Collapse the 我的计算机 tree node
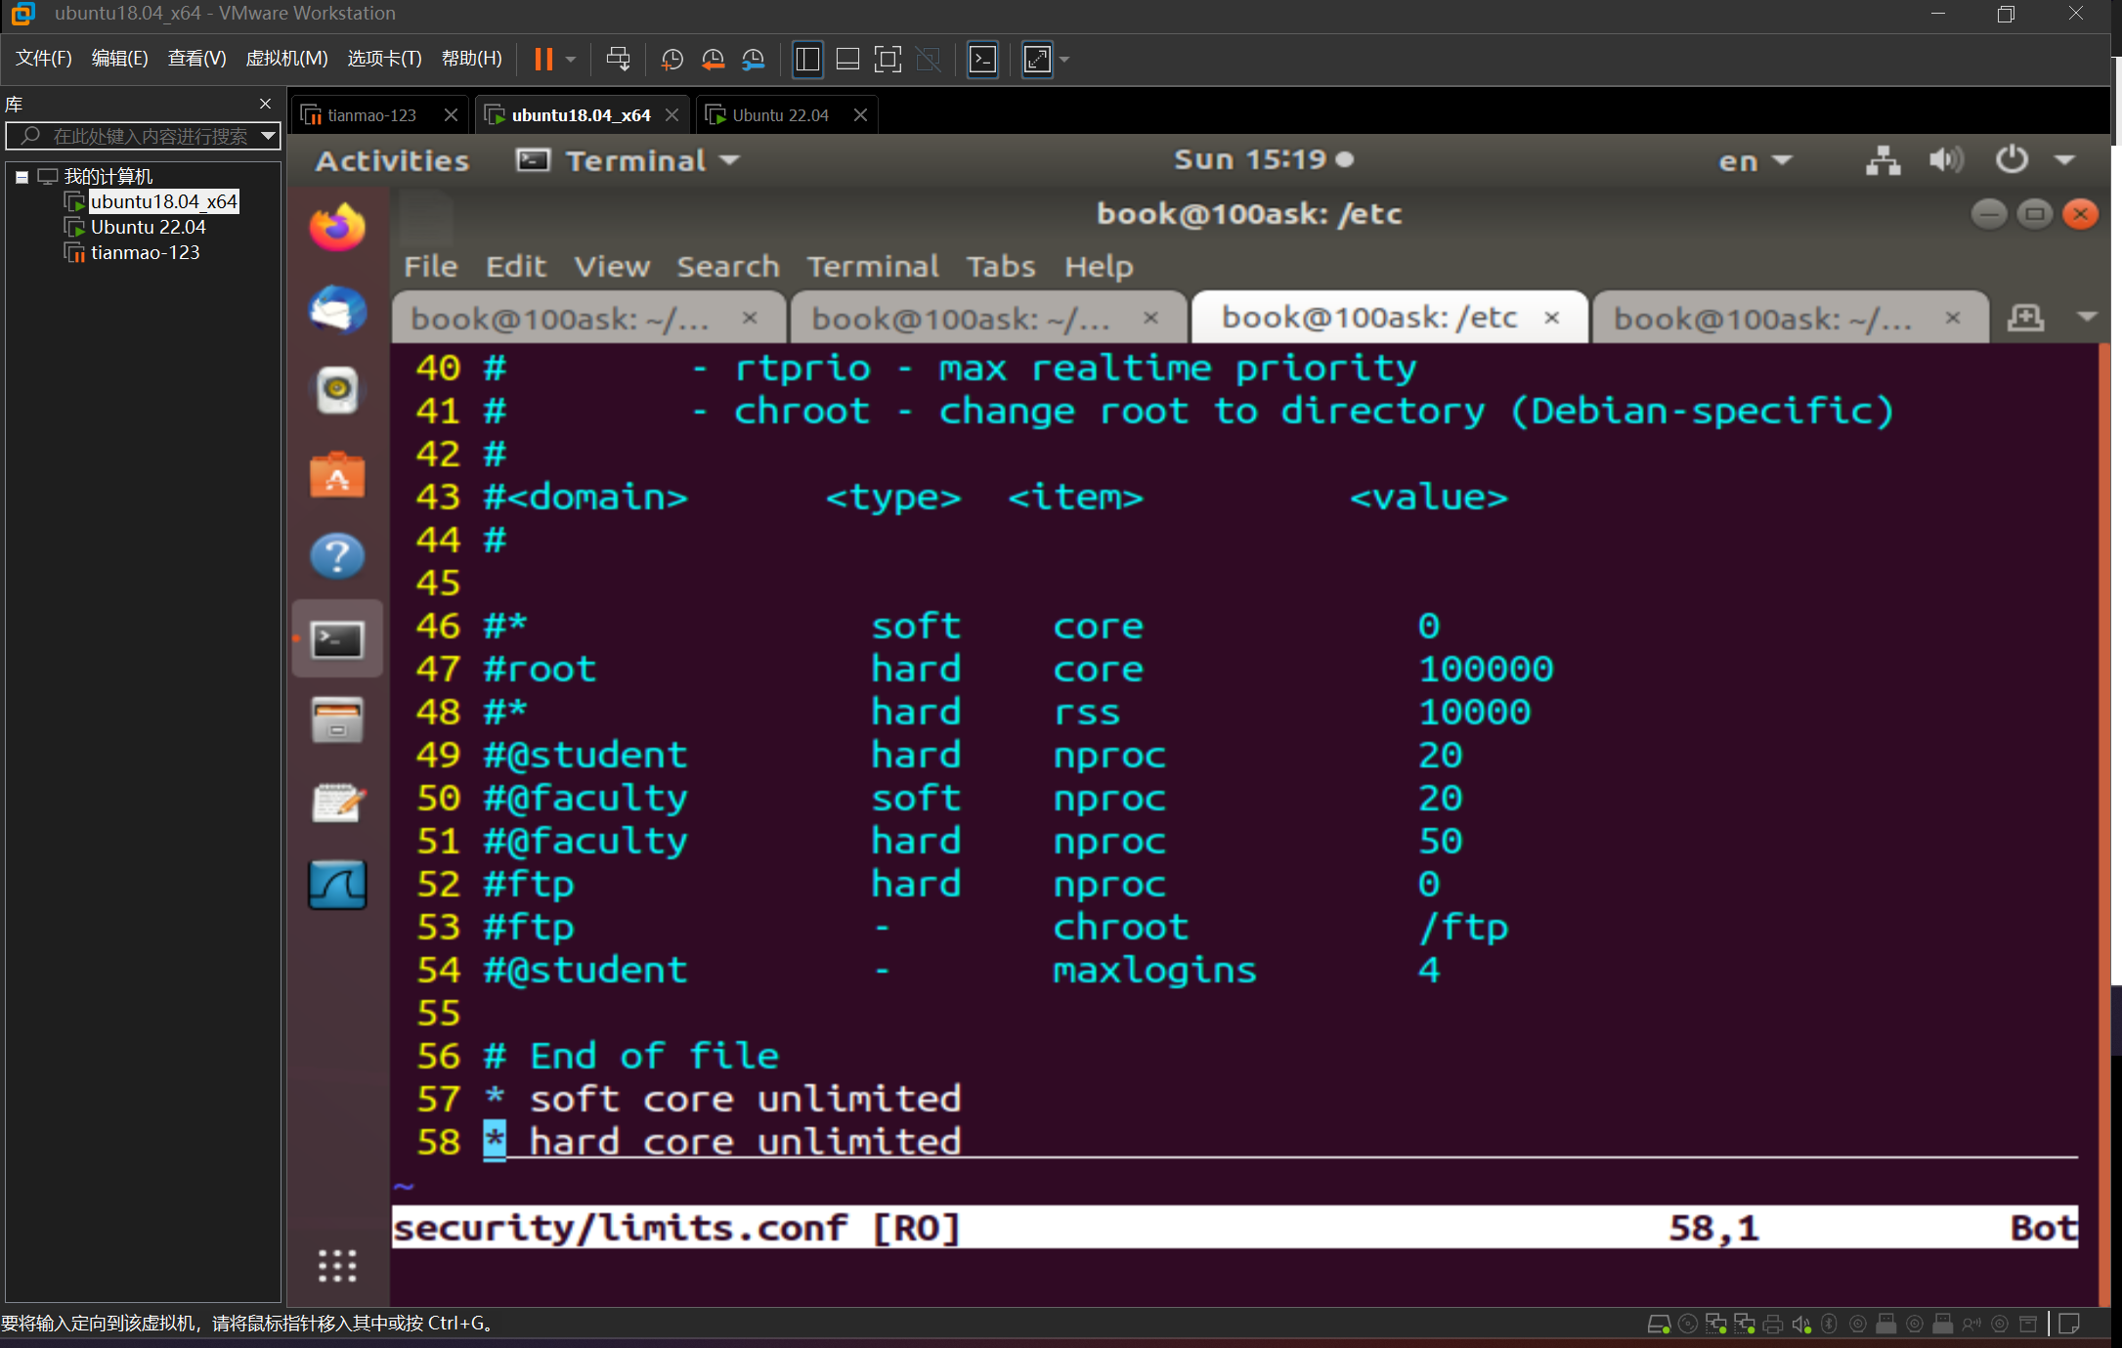2122x1348 pixels. pos(22,176)
